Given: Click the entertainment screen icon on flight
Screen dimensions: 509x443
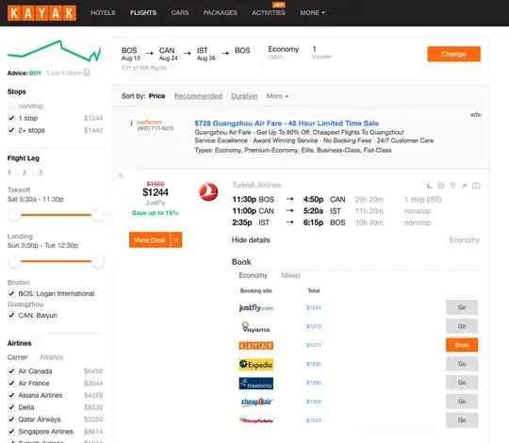Looking at the screenshot, I should [x=476, y=186].
